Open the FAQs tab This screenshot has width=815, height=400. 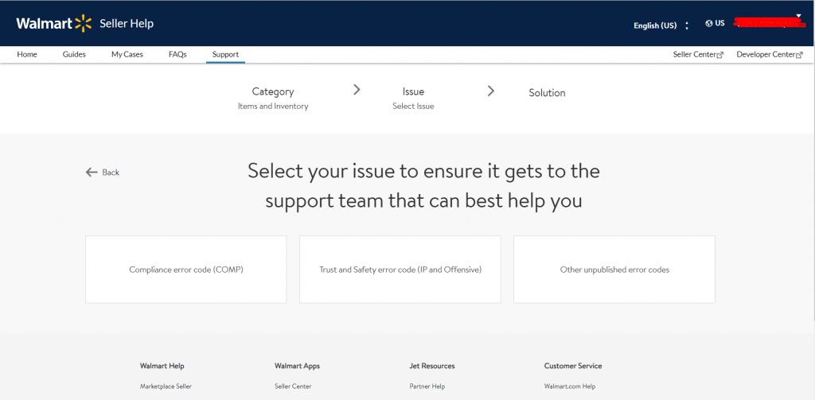pos(177,54)
